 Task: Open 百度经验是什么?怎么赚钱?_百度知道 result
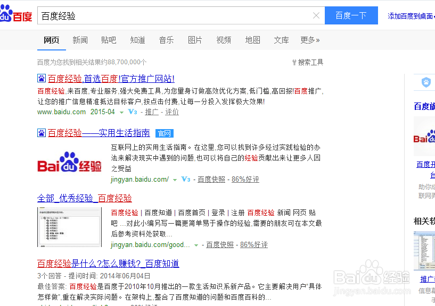pos(108,263)
